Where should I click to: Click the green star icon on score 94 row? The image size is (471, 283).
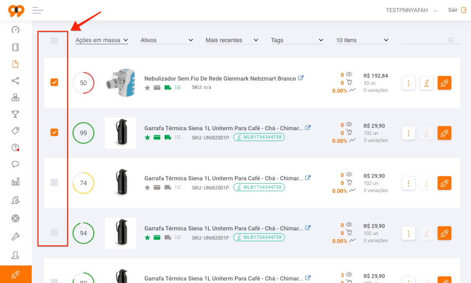[x=147, y=238]
